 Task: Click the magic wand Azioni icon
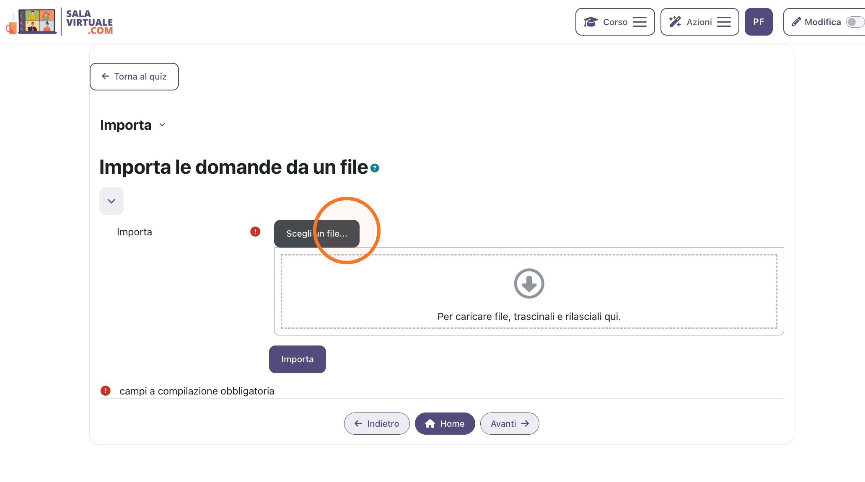(x=675, y=22)
